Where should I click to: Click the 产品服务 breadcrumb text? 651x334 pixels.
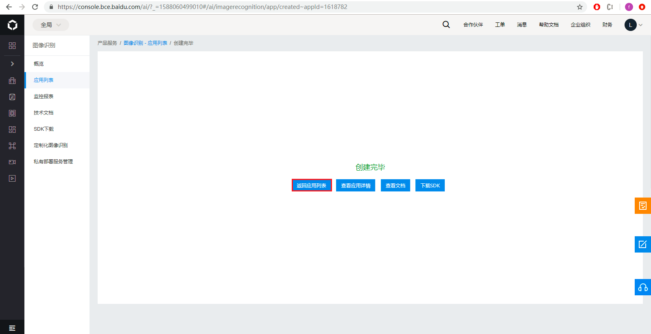point(107,43)
